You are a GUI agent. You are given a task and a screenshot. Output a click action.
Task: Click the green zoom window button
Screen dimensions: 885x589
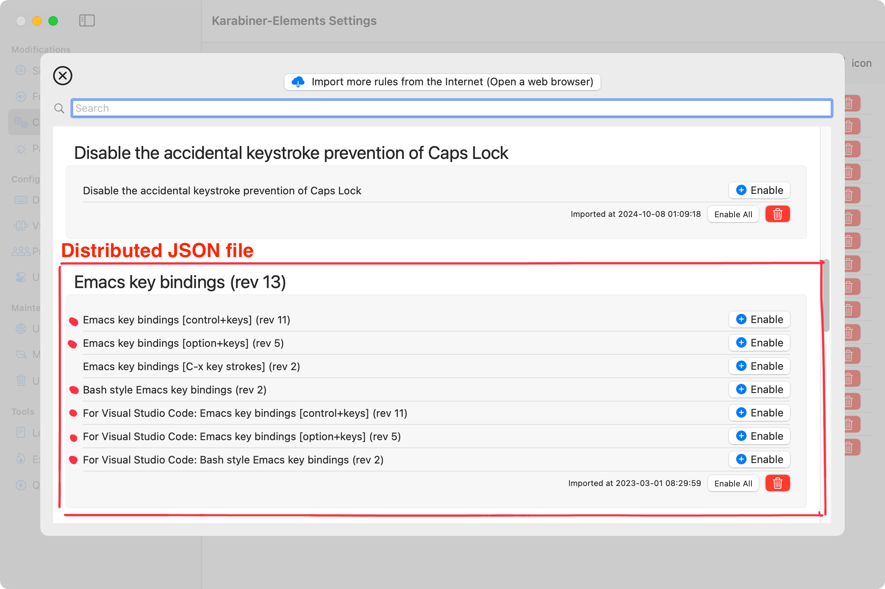53,21
